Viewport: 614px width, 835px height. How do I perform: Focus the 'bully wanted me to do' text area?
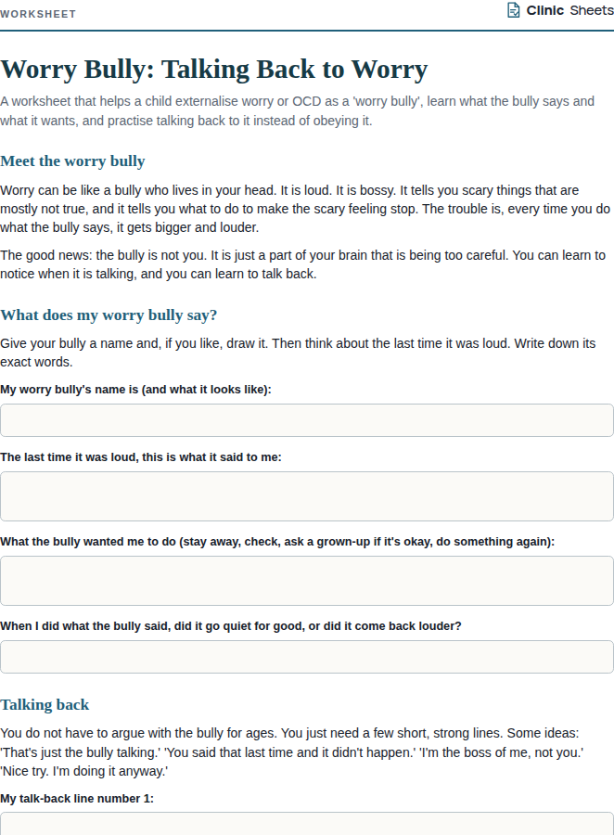(307, 581)
